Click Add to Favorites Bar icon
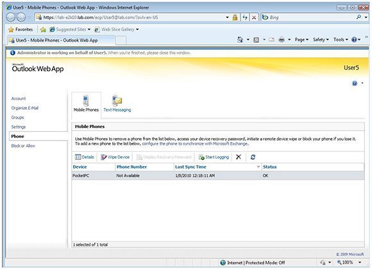 (x=43, y=30)
